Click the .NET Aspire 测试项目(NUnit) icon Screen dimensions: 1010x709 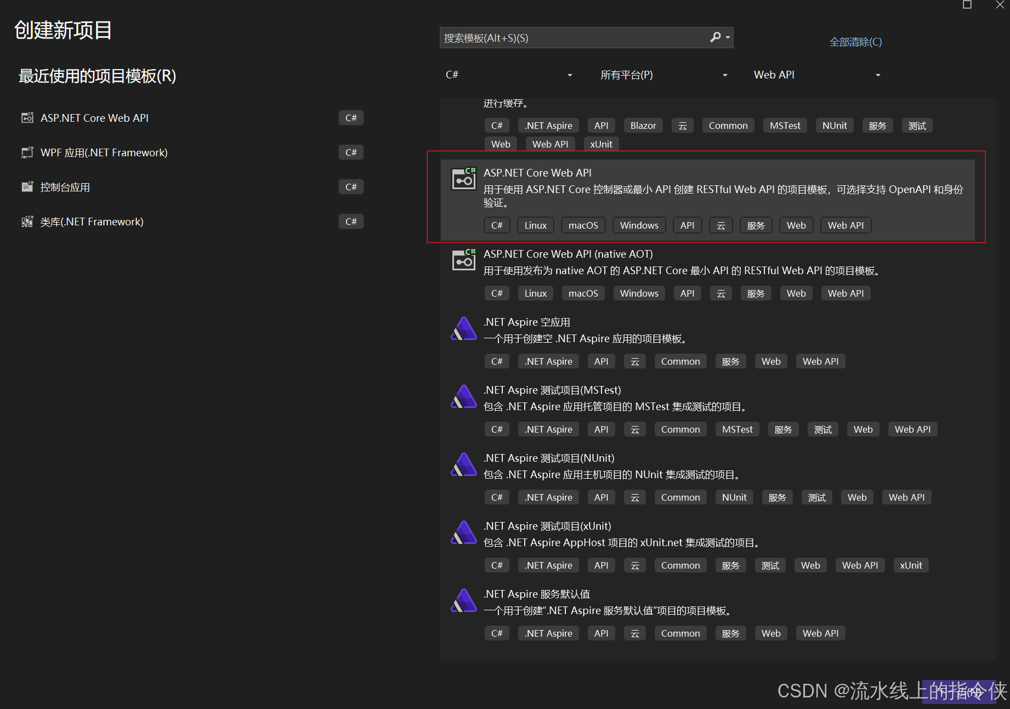point(463,464)
